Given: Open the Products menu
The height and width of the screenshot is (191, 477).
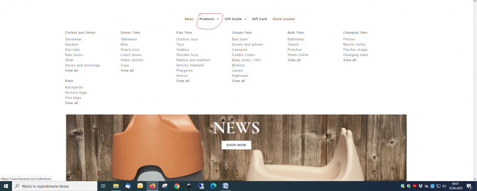Looking at the screenshot, I should coord(207,19).
